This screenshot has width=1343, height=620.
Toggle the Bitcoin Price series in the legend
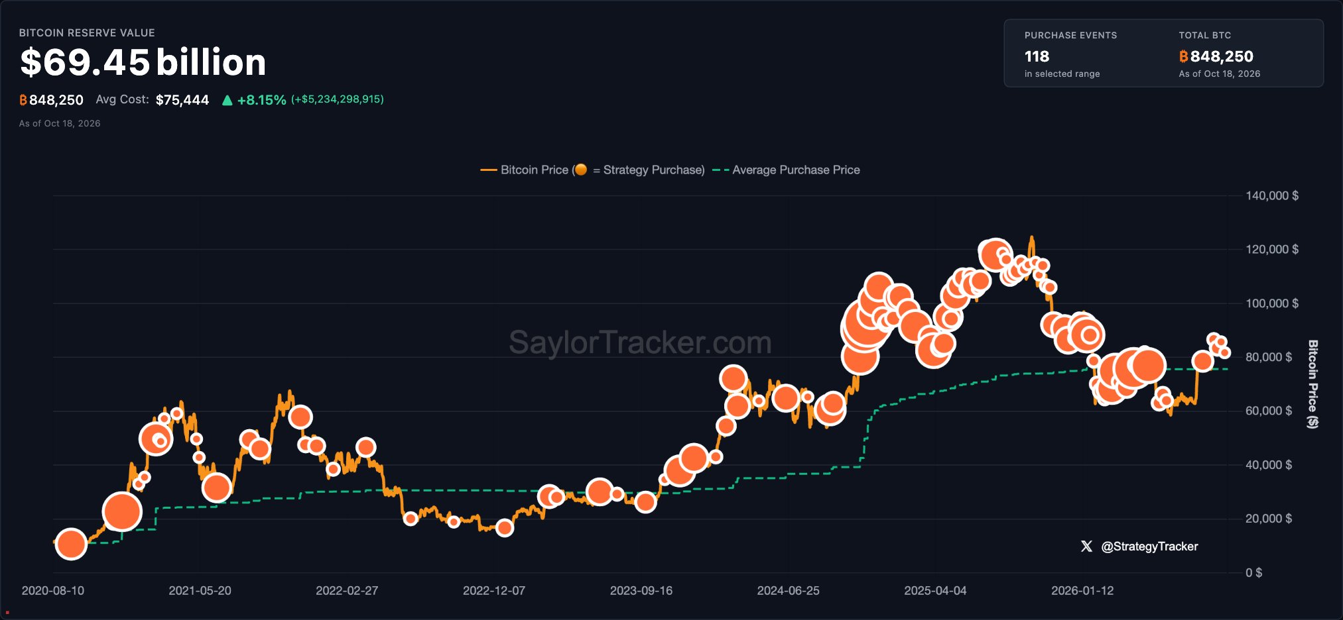pos(592,170)
